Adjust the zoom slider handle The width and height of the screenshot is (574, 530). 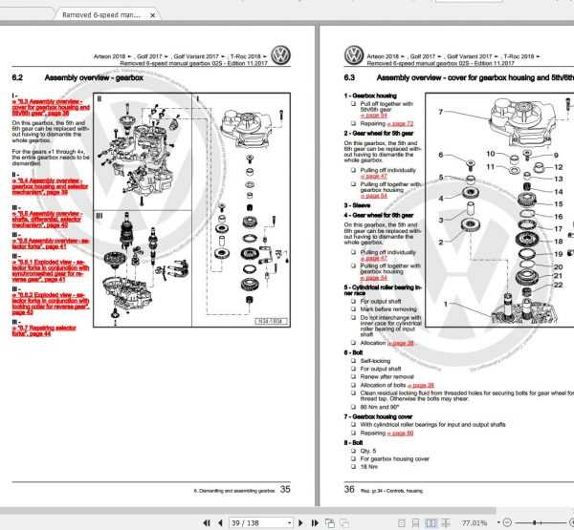click(x=535, y=522)
